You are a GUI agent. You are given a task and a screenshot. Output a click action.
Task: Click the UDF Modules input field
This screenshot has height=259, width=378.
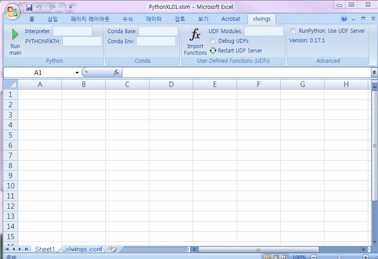264,31
